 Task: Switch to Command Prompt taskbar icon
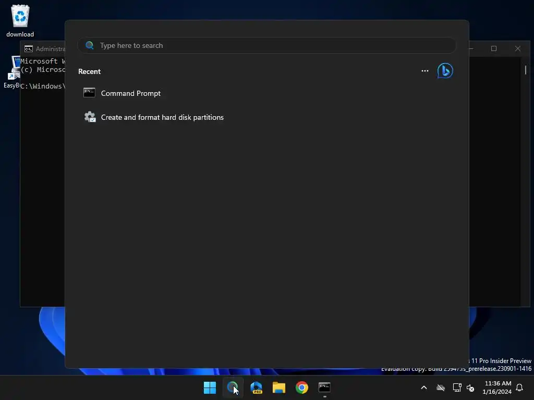tap(324, 387)
